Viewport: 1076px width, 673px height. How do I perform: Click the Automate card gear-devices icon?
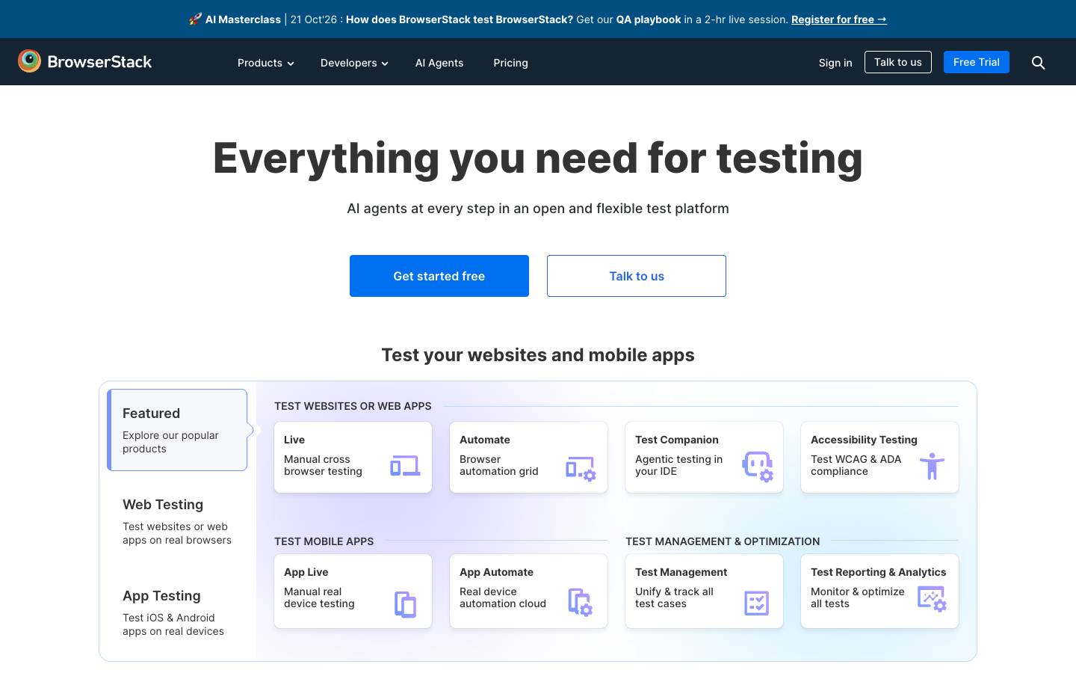click(581, 469)
